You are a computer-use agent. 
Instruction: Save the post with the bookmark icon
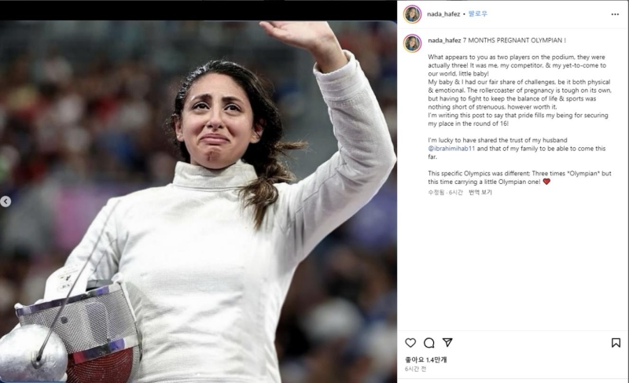(x=616, y=342)
